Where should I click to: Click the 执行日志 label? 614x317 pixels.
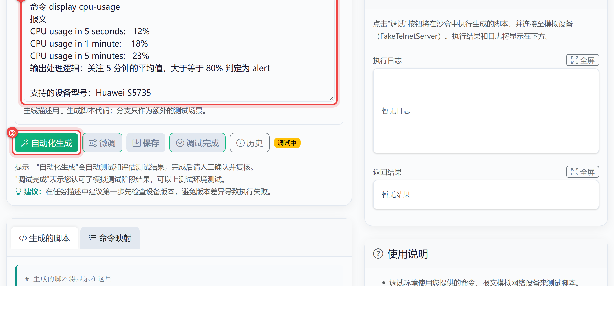[387, 61]
